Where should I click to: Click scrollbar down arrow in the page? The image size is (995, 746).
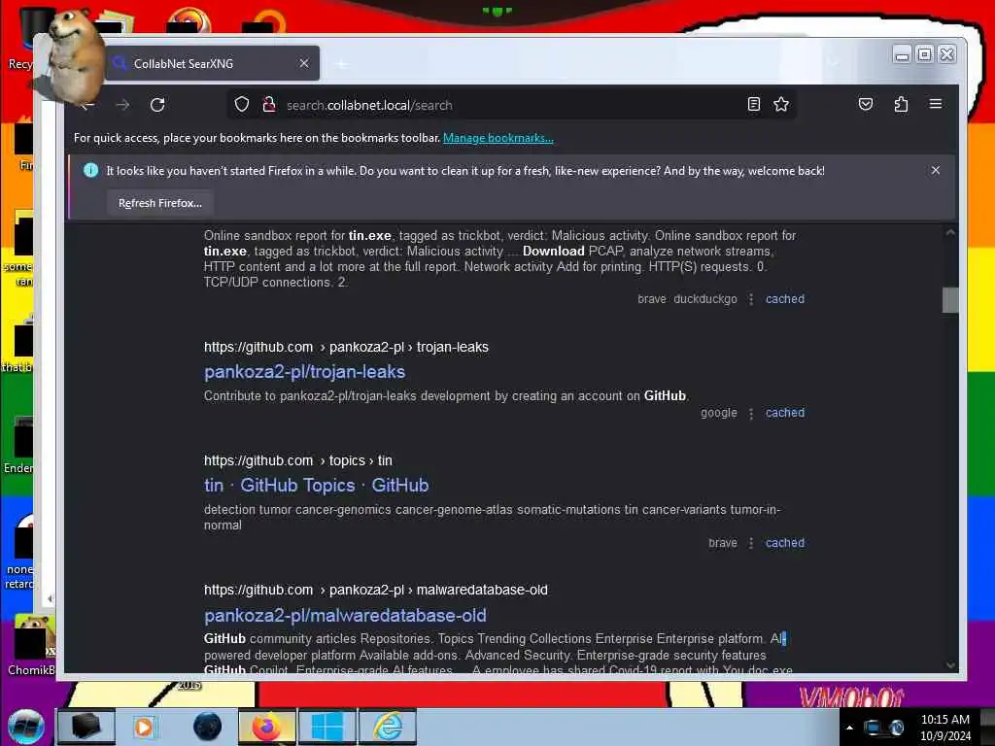(950, 664)
